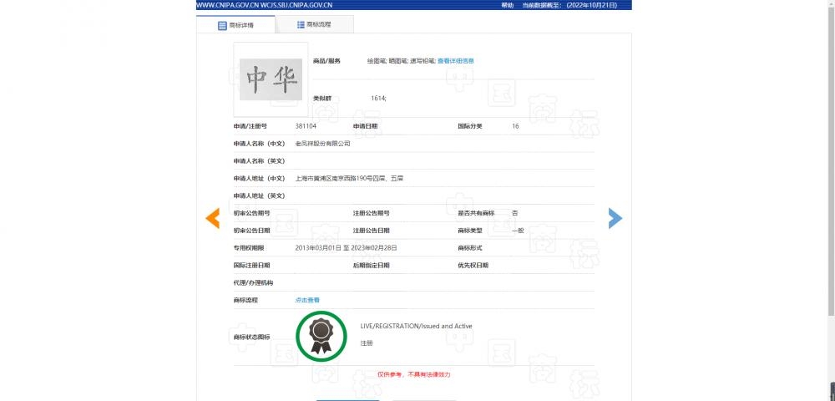Select registration number 381104
This screenshot has height=401, width=835.
pyautogui.click(x=306, y=127)
